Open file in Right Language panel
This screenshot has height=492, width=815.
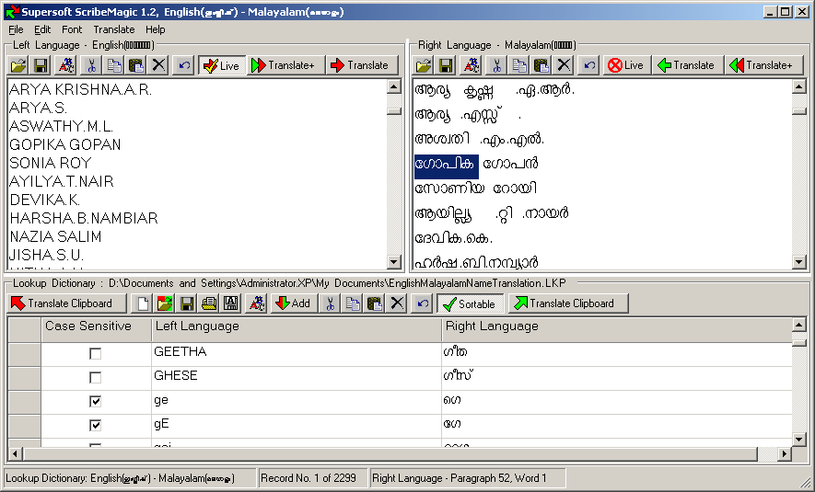pos(424,65)
